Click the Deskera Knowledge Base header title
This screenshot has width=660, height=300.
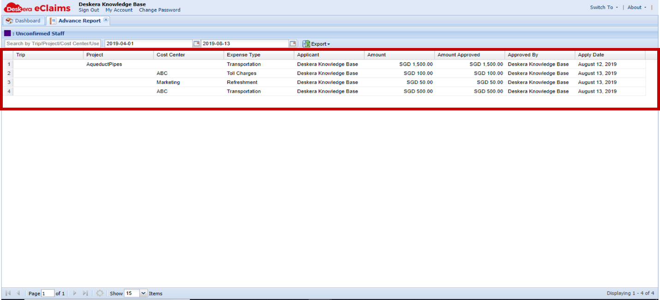112,4
